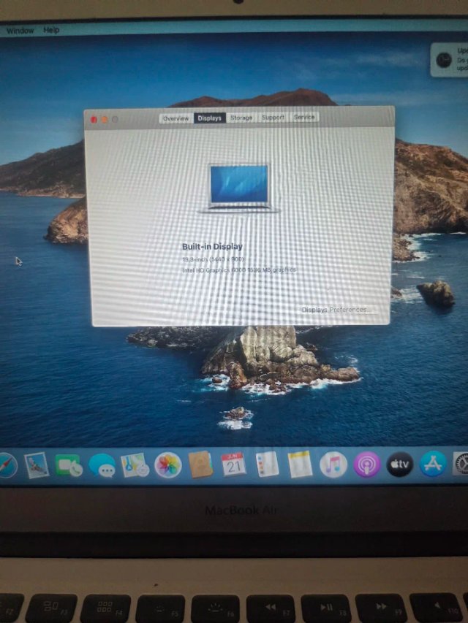This screenshot has width=468, height=623.
Task: Open the Service tab
Action: [304, 117]
